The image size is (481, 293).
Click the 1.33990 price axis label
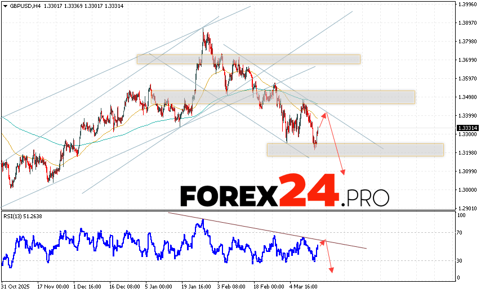[x=467, y=116]
